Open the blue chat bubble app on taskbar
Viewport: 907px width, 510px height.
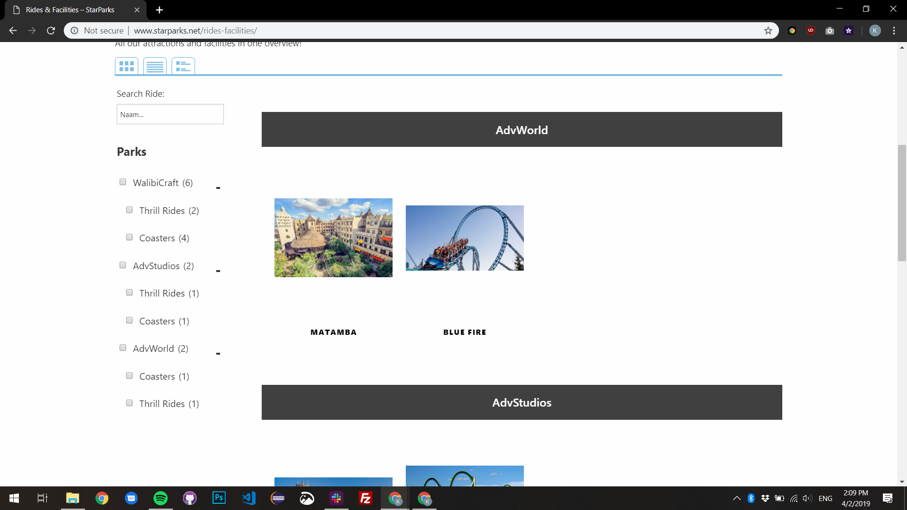click(x=131, y=498)
